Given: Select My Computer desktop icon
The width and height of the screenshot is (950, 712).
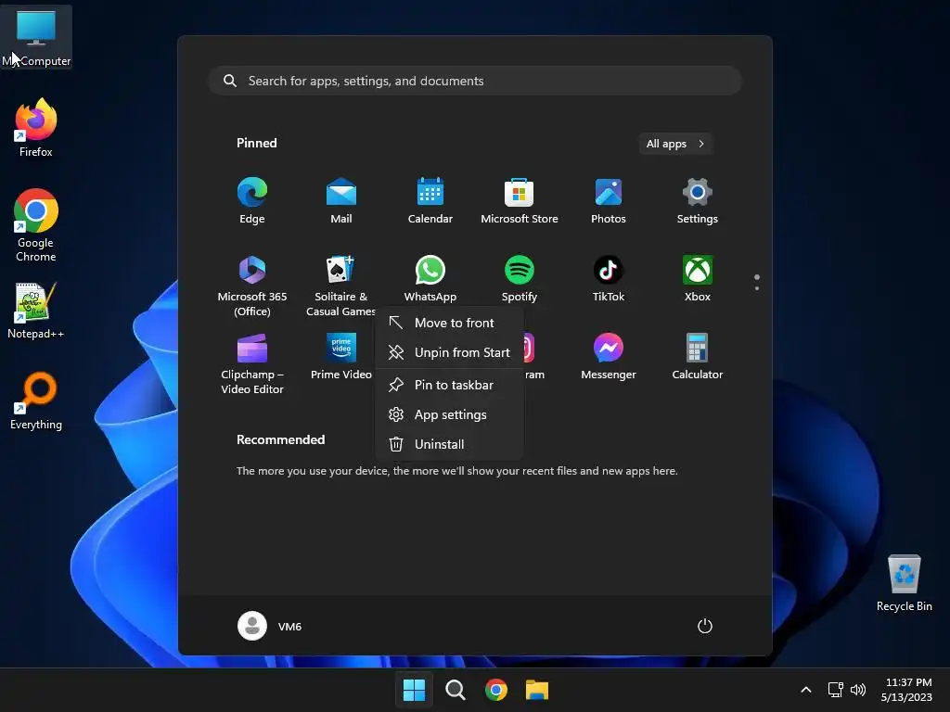Looking at the screenshot, I should point(36,37).
